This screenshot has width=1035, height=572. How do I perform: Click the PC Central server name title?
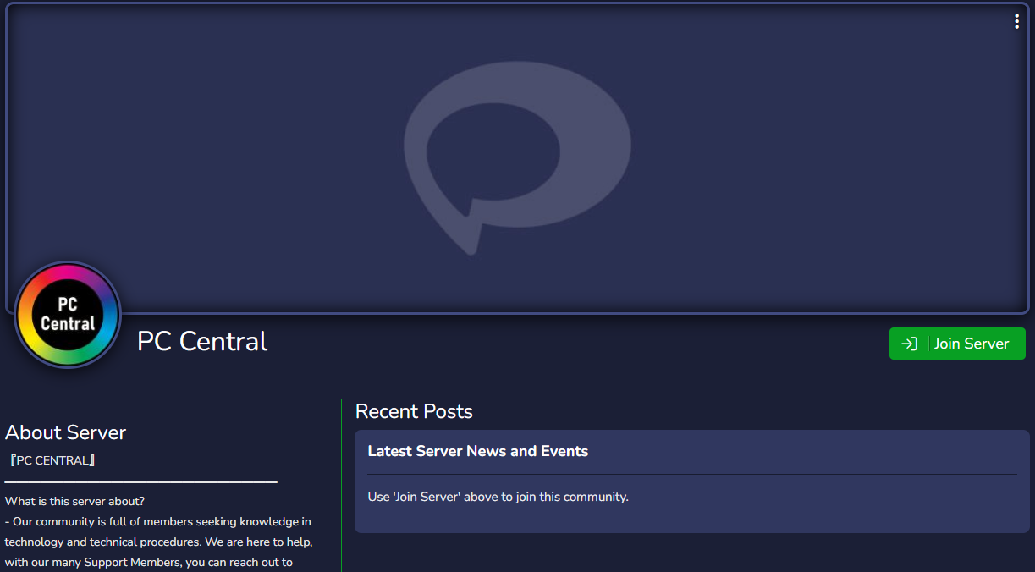(x=201, y=341)
